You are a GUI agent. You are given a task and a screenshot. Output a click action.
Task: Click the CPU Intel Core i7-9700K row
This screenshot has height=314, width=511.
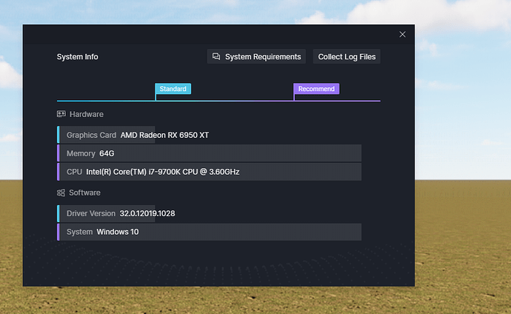pyautogui.click(x=210, y=172)
